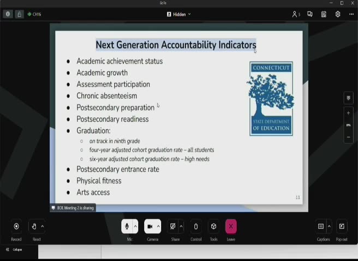Click 'Physical fitness' bullet

[99, 181]
